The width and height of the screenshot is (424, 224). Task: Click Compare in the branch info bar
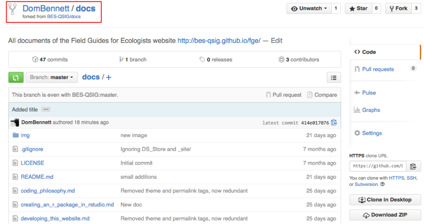click(x=322, y=95)
